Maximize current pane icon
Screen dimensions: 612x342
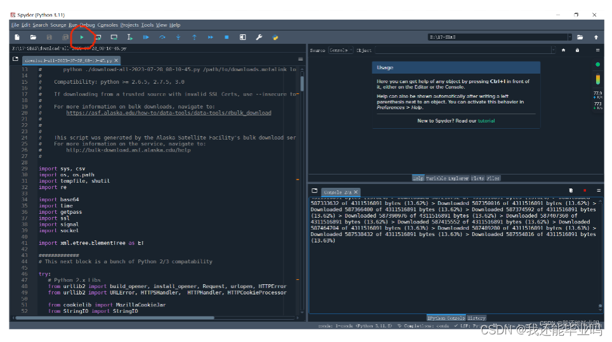tap(243, 37)
